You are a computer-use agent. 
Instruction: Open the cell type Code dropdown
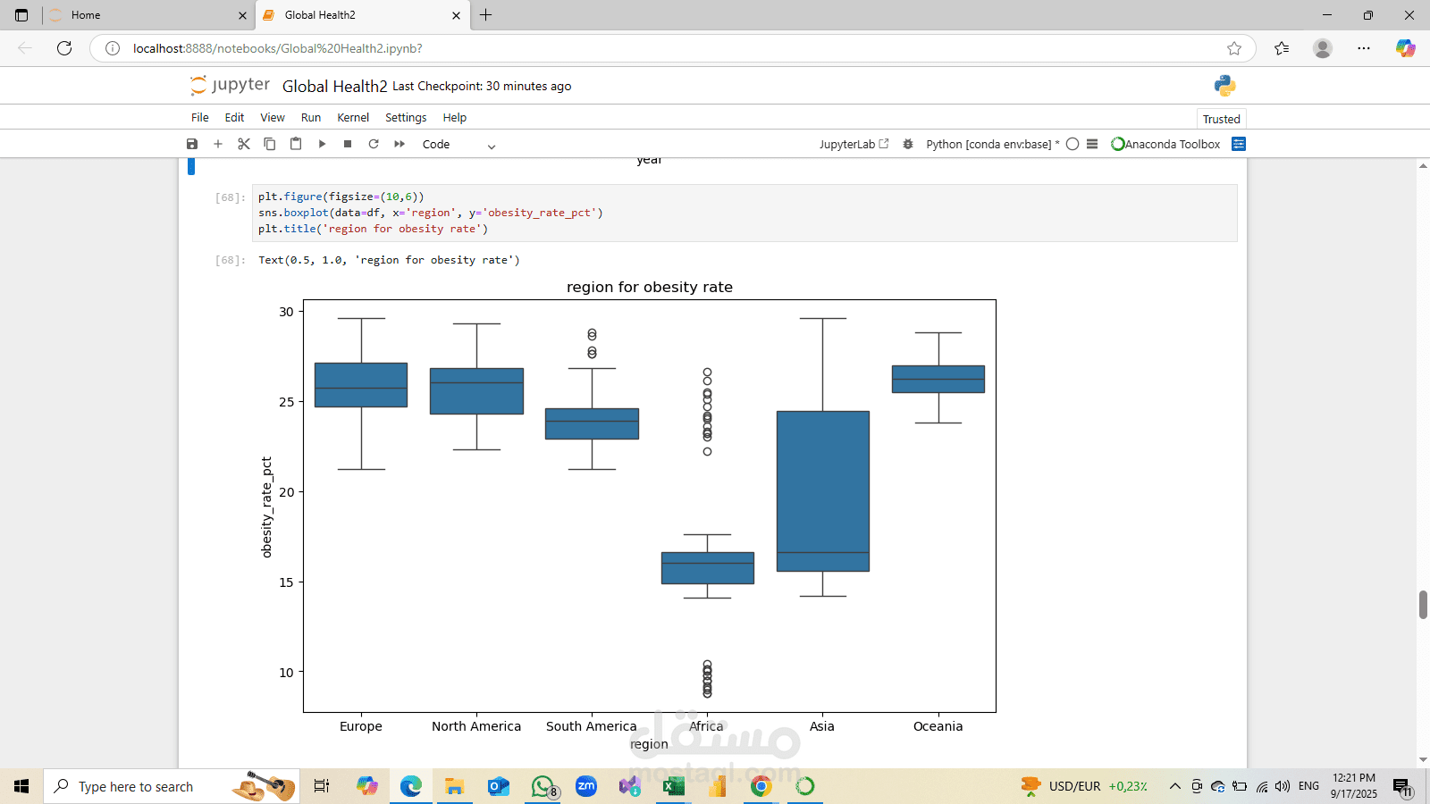click(458, 145)
